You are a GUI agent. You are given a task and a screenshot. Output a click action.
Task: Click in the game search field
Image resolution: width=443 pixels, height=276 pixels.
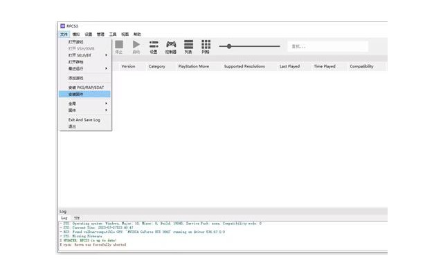click(x=327, y=46)
